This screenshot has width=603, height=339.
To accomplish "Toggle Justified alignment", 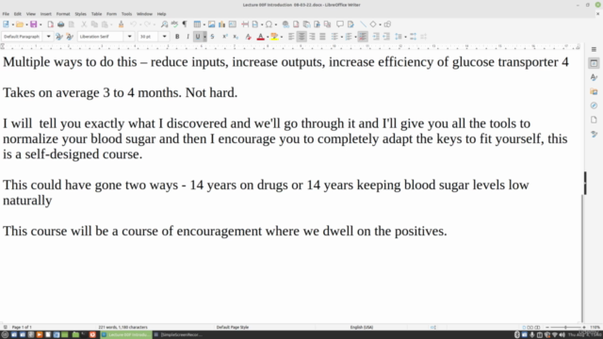I will pos(322,37).
